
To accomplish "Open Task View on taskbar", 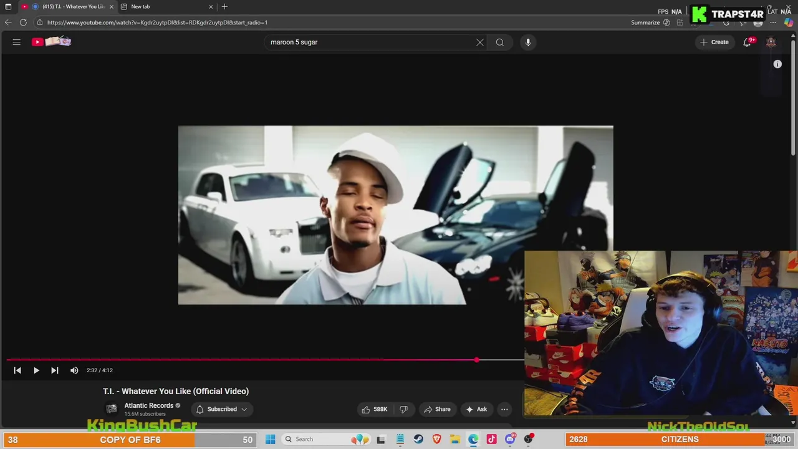I will 381,439.
